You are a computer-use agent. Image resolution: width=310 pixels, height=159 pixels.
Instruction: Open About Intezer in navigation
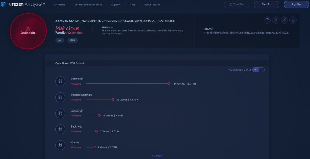(152, 5)
